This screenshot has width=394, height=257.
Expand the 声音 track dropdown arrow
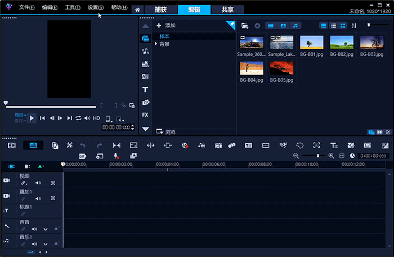(x=45, y=229)
